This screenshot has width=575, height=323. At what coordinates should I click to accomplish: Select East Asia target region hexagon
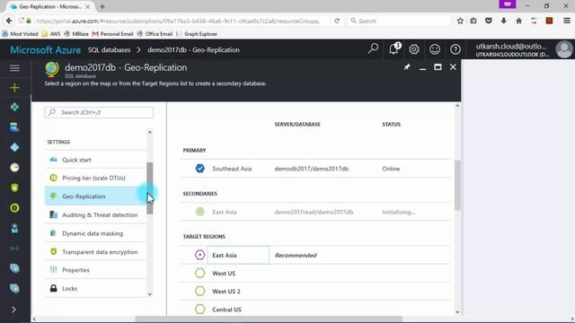click(199, 255)
